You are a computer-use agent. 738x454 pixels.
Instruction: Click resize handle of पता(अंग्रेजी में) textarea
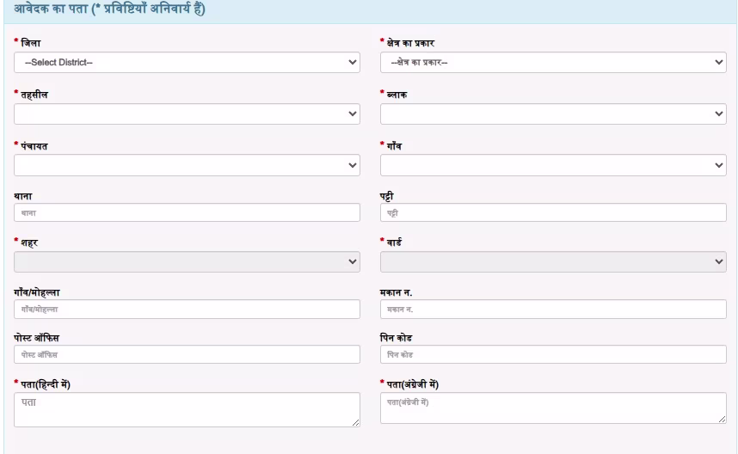click(723, 420)
